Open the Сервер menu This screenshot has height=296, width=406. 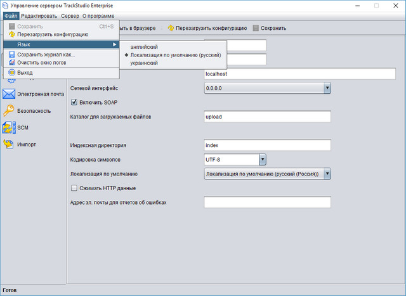tap(70, 15)
